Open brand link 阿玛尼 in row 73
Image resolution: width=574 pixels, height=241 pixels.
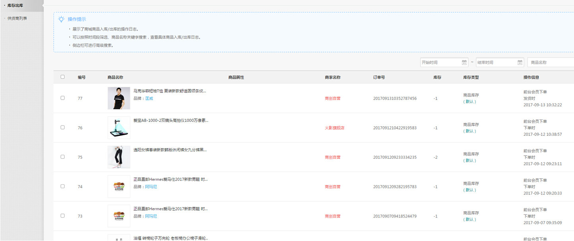151,216
